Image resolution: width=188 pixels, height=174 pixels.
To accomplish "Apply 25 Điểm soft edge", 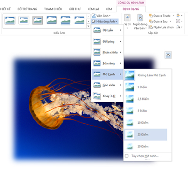I will coord(146,135).
